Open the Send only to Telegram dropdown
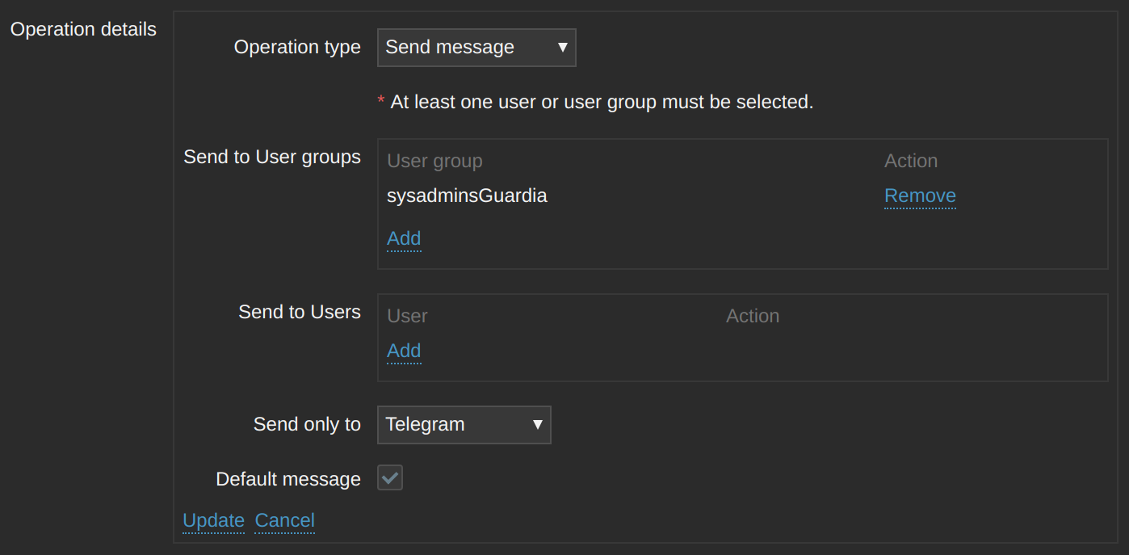Screen dimensions: 1129x555 click(x=464, y=425)
